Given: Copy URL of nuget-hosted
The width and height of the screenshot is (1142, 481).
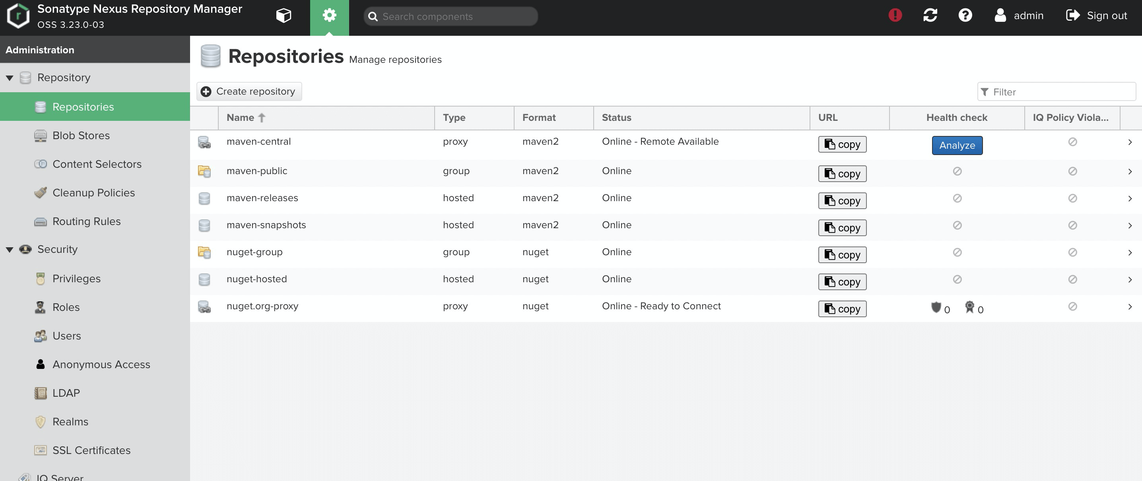Looking at the screenshot, I should coord(842,282).
